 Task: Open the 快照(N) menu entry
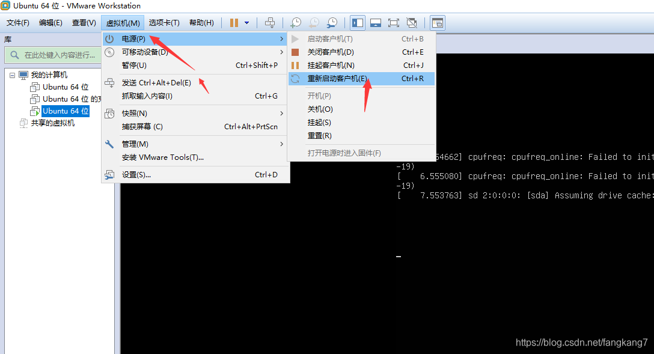(x=195, y=114)
